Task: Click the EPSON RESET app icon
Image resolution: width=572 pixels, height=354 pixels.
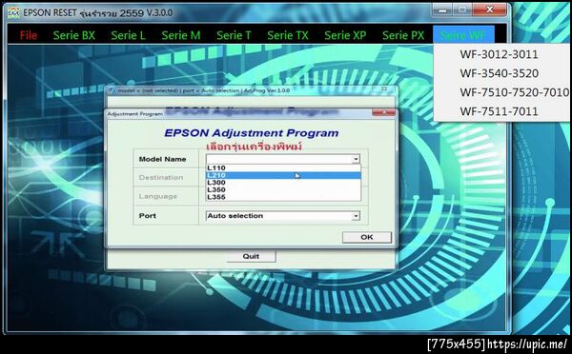Action: [14, 12]
